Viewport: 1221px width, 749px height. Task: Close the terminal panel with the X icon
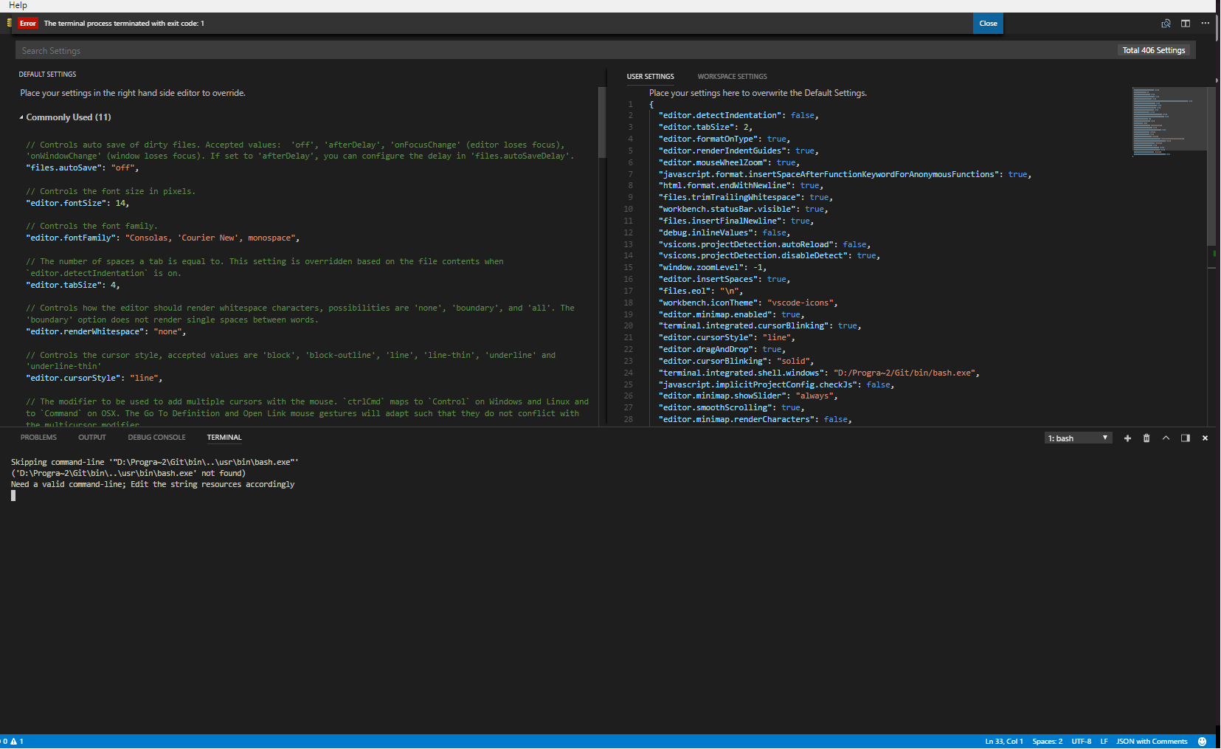(x=1205, y=438)
